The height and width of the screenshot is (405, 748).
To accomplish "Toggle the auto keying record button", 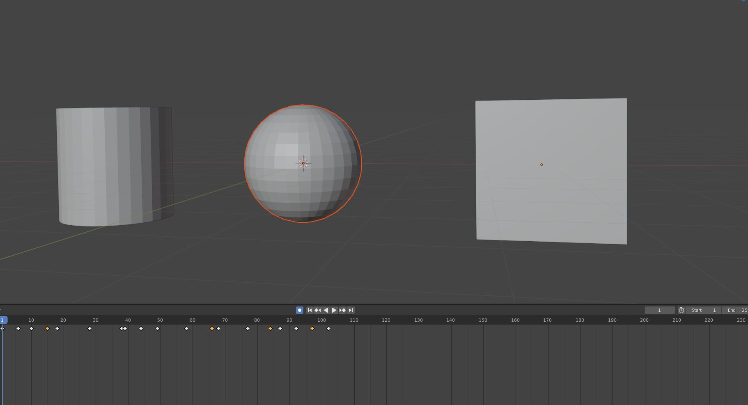I will click(x=300, y=310).
